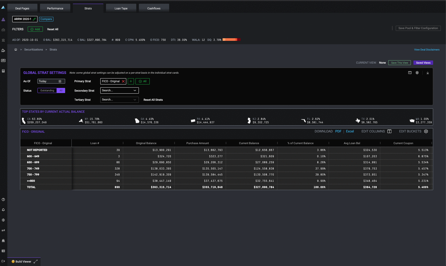Open the table list icon in sidebar
Screen dimensions: 446x266
pyautogui.click(x=3, y=251)
